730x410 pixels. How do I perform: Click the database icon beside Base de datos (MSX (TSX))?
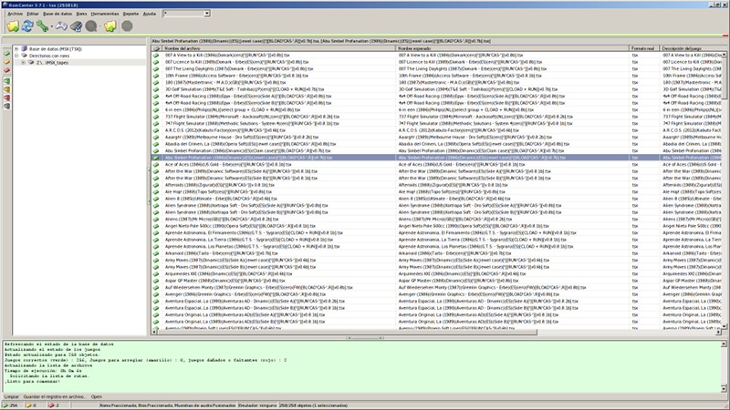coord(25,48)
